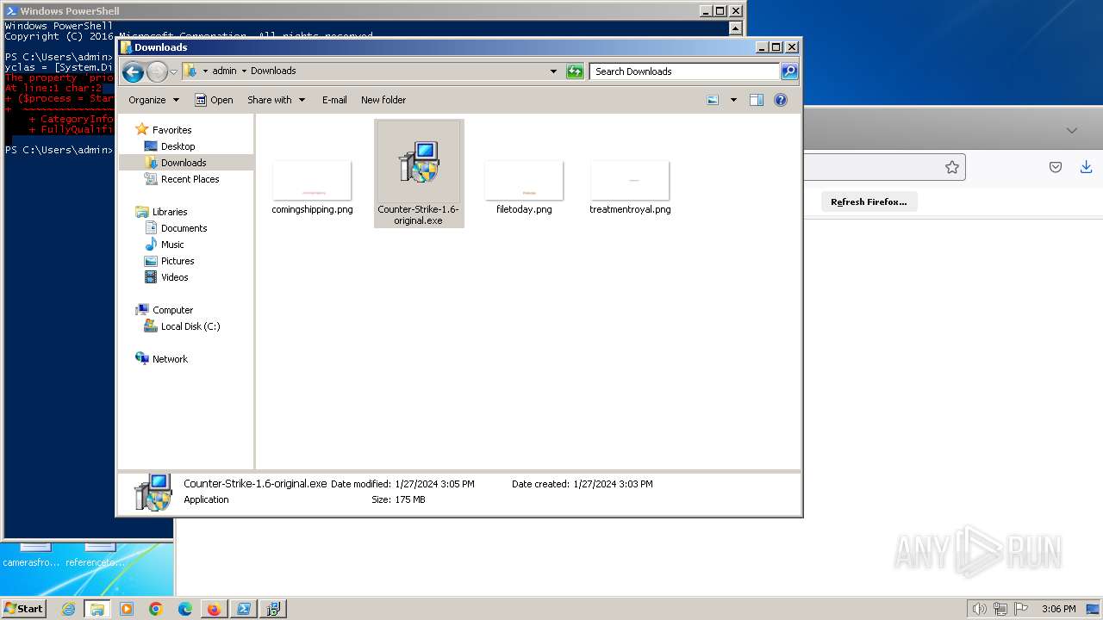Click the Forward navigation arrow in Downloads
This screenshot has height=620, width=1103.
157,71
